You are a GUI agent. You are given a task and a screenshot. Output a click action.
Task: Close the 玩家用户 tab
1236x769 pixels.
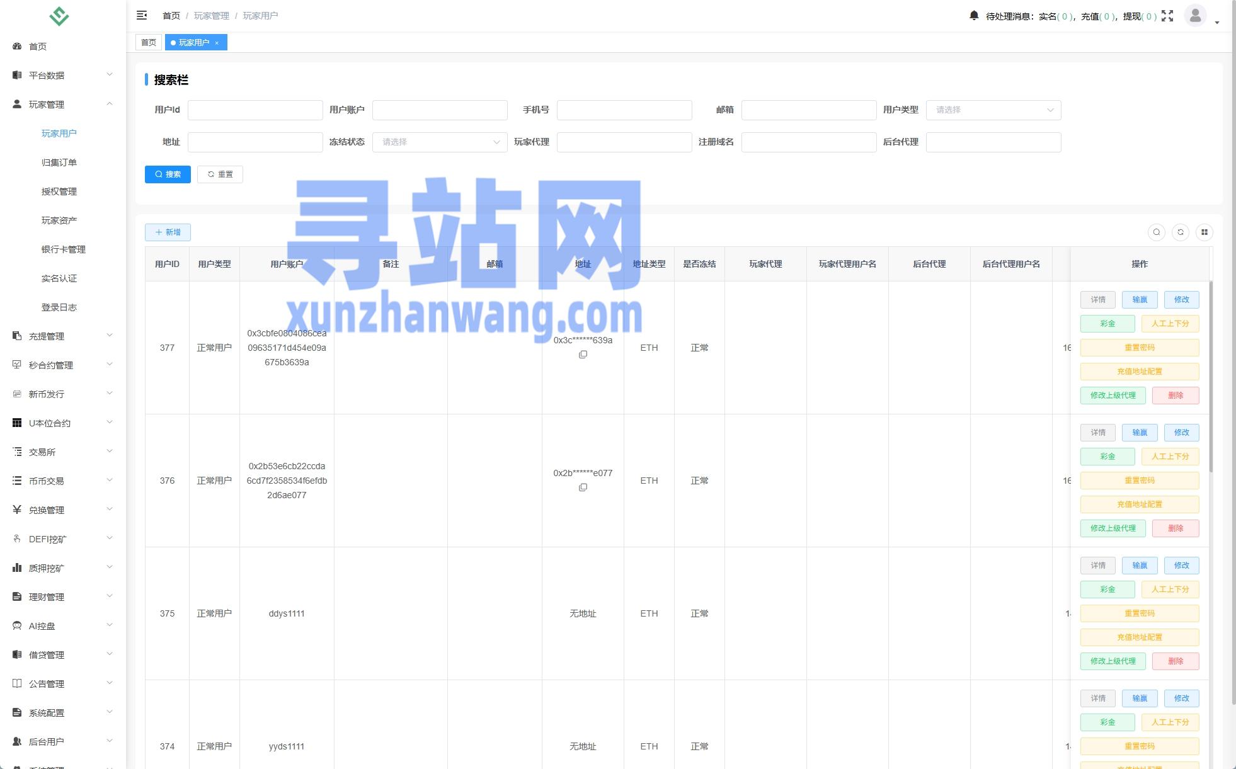(x=217, y=43)
